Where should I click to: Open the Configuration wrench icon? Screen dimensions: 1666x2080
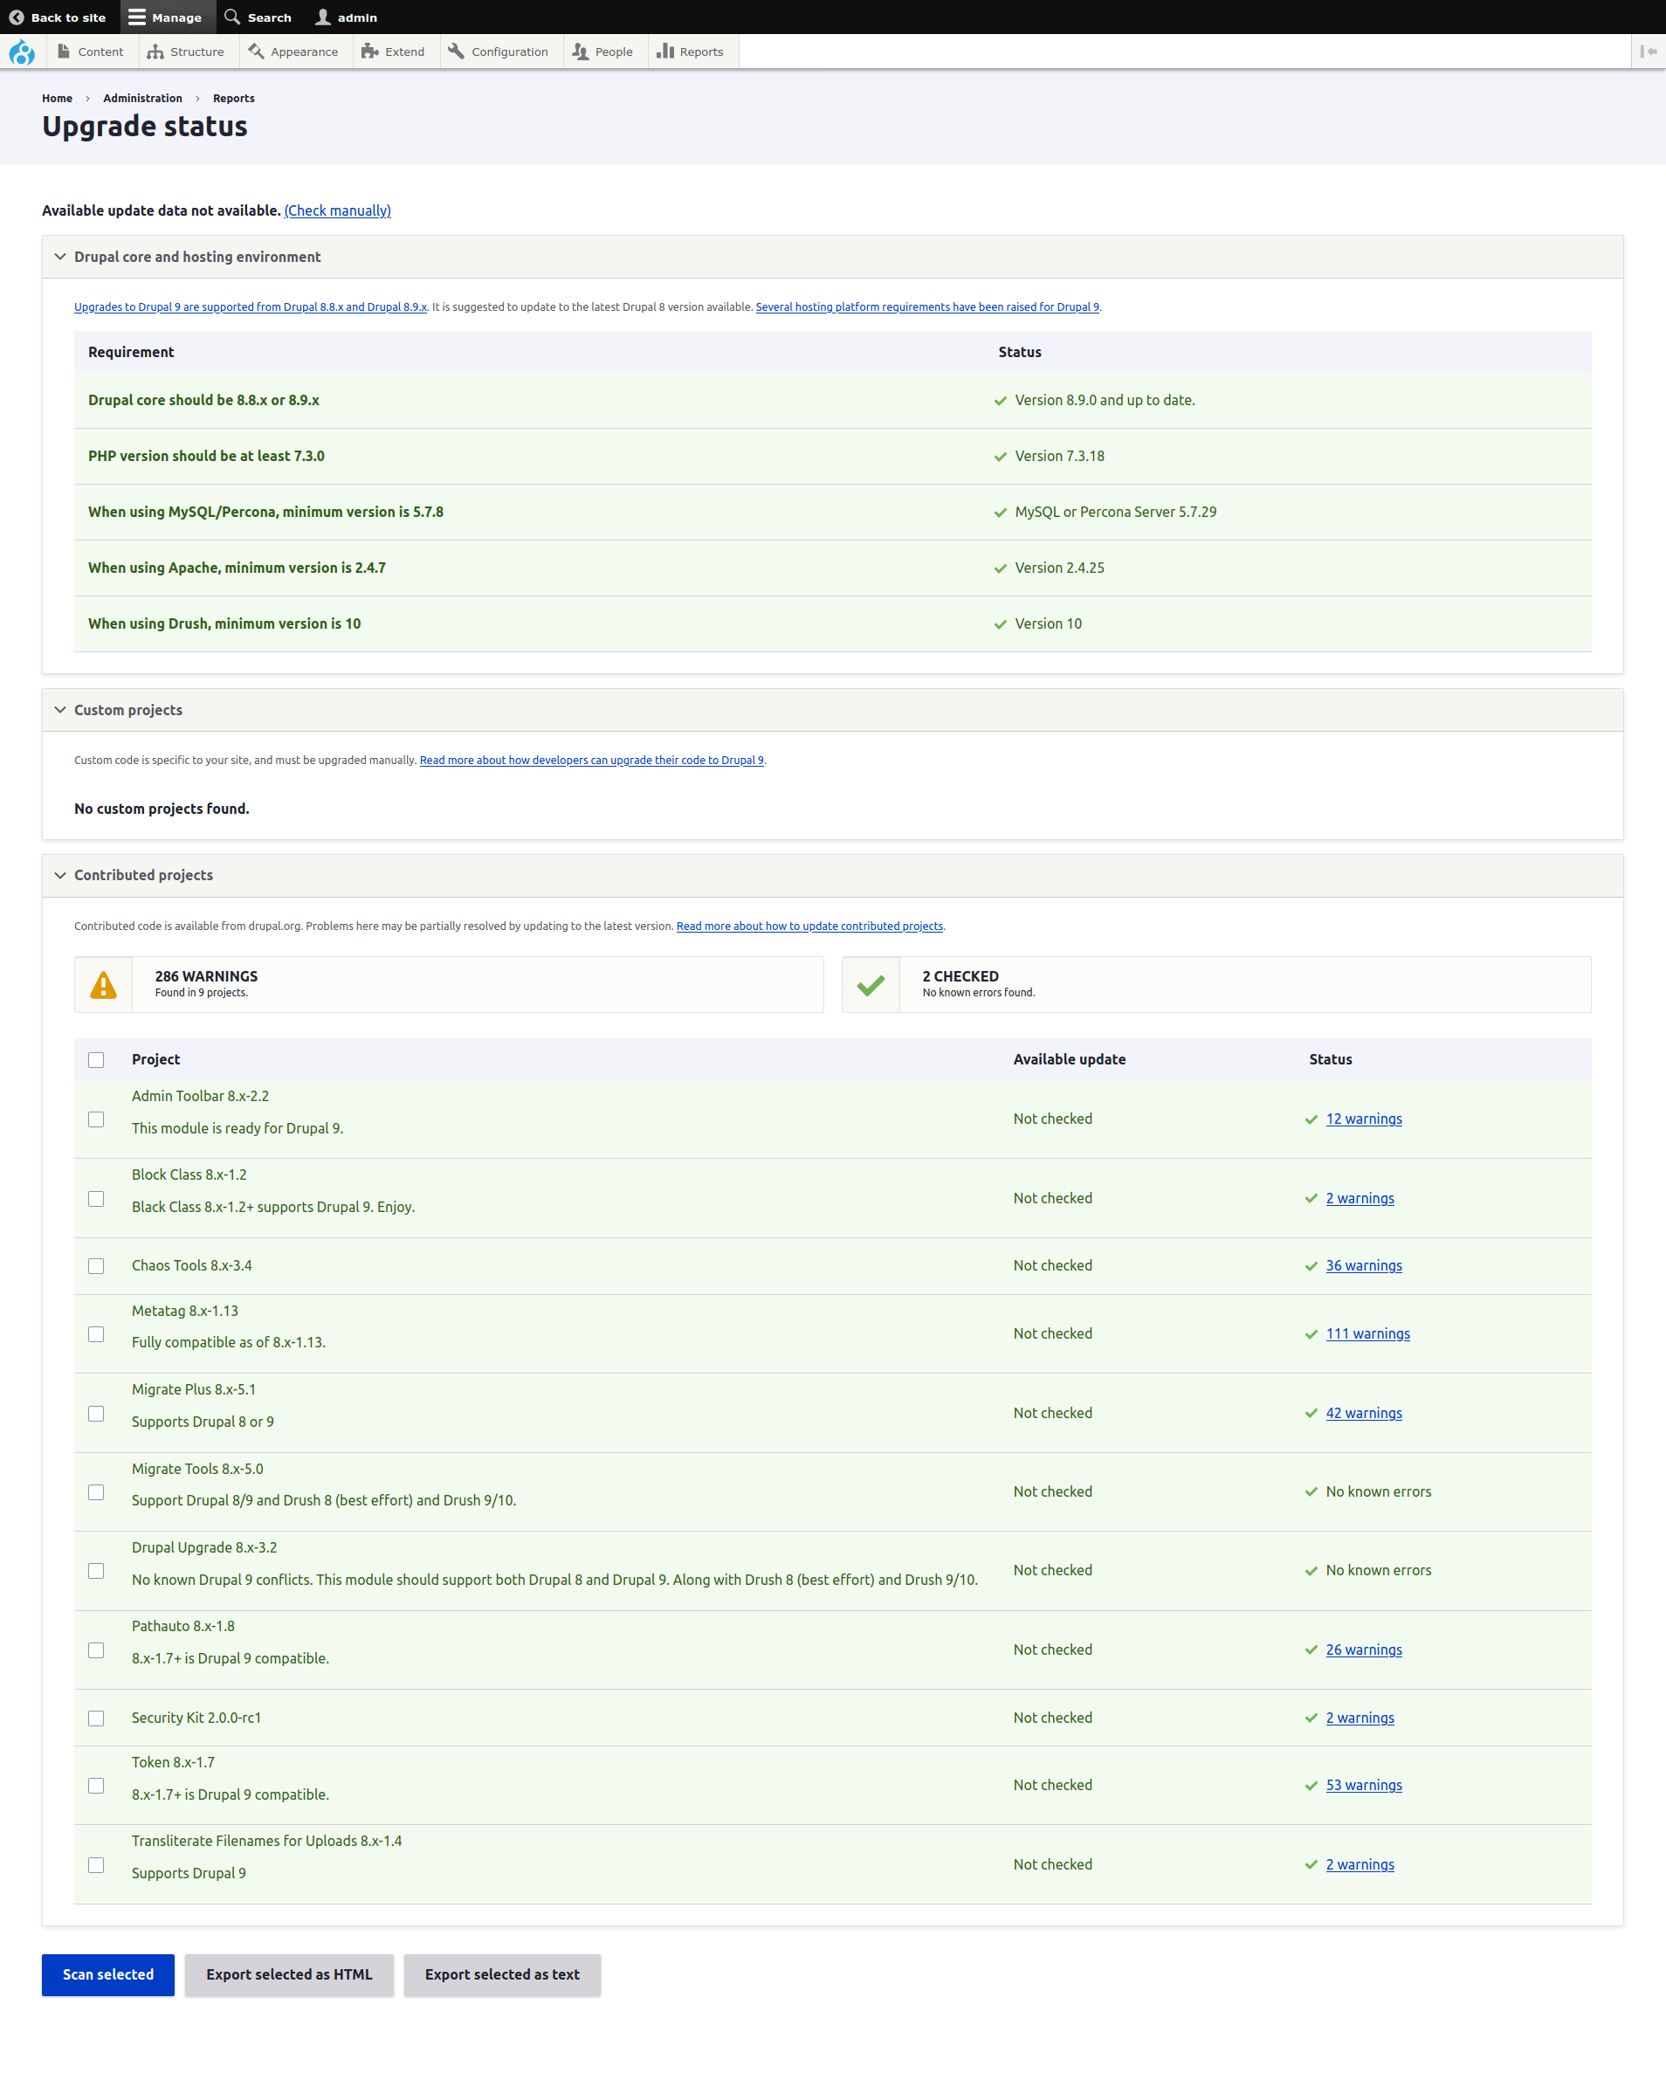[457, 52]
